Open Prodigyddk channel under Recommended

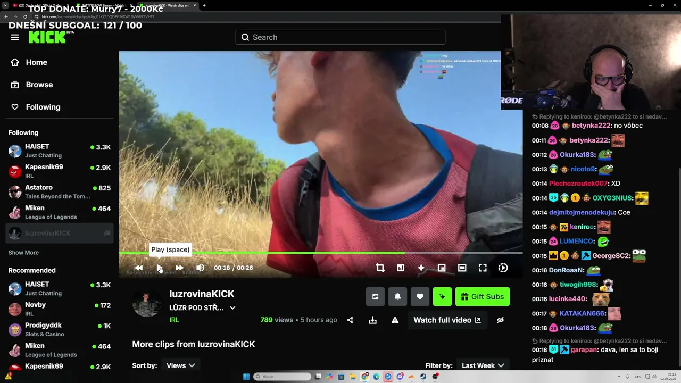coord(60,330)
